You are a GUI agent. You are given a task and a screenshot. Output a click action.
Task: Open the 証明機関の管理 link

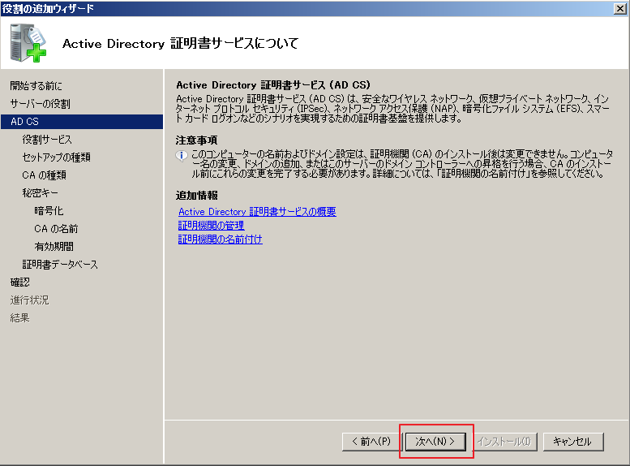(212, 226)
